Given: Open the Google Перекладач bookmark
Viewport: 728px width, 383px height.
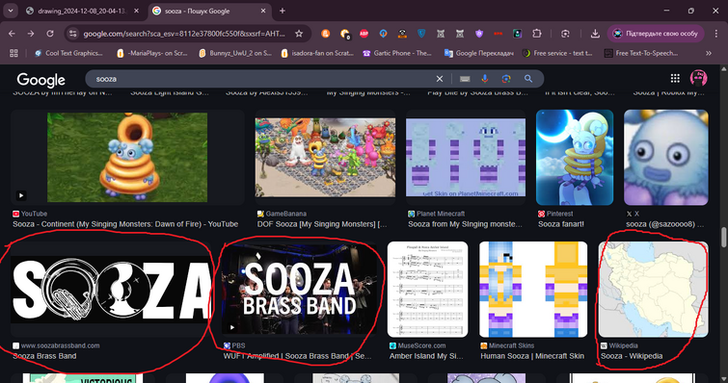Looking at the screenshot, I should pos(478,53).
